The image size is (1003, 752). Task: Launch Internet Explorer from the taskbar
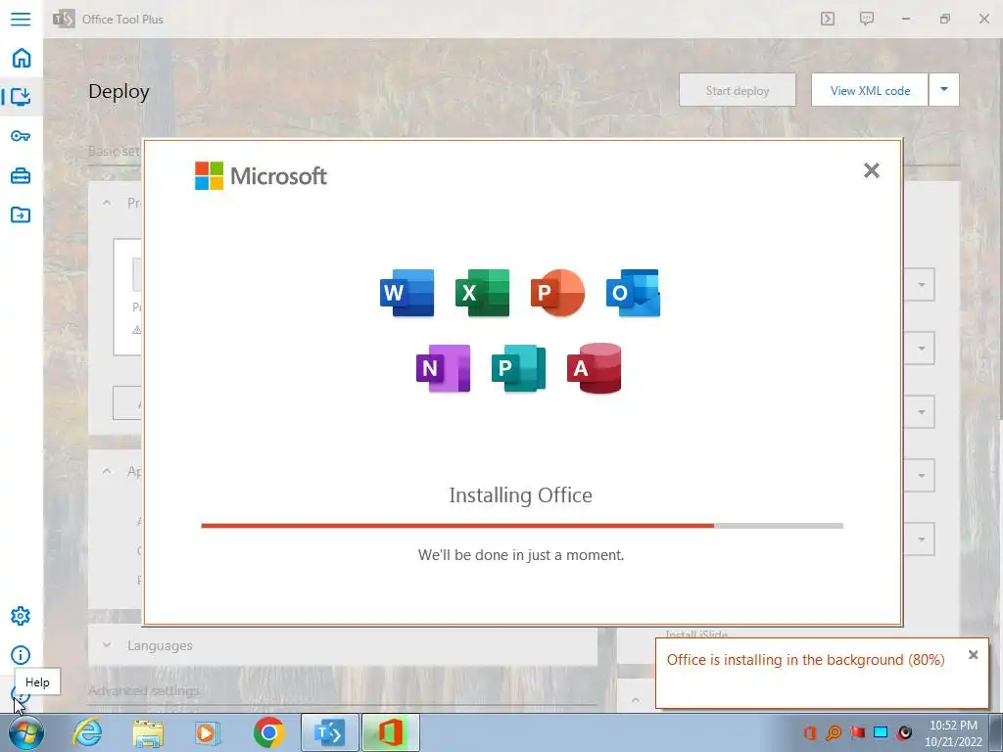87,732
